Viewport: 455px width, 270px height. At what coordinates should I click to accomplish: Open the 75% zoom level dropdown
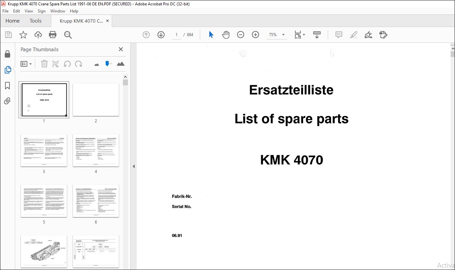coord(283,35)
